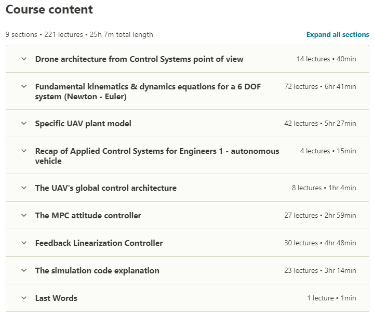Expand the Recap of Applied Control Systems chevron
374x316 pixels.
tap(24, 151)
